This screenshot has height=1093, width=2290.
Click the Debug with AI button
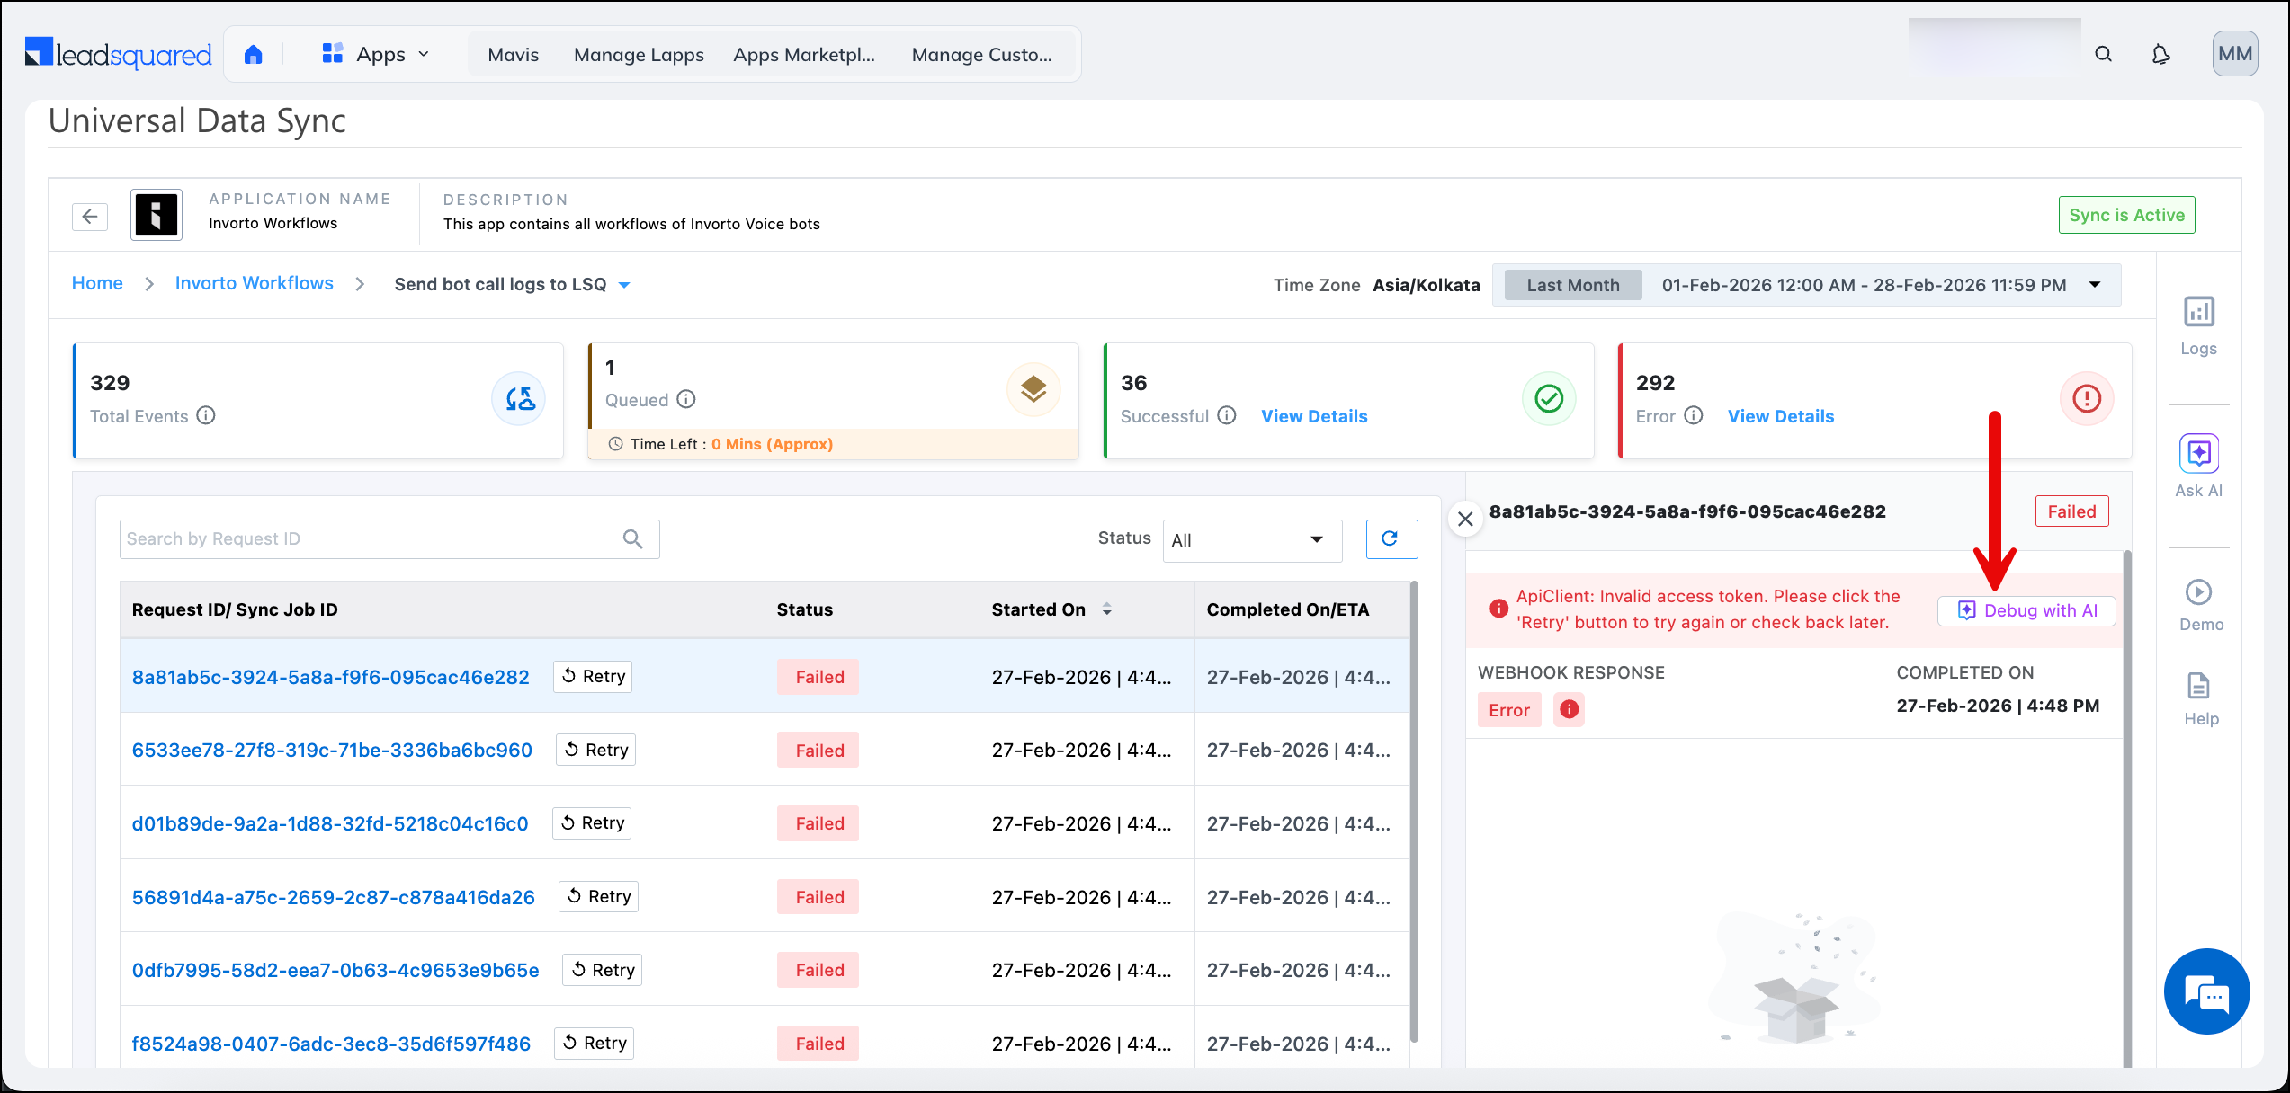point(2026,611)
